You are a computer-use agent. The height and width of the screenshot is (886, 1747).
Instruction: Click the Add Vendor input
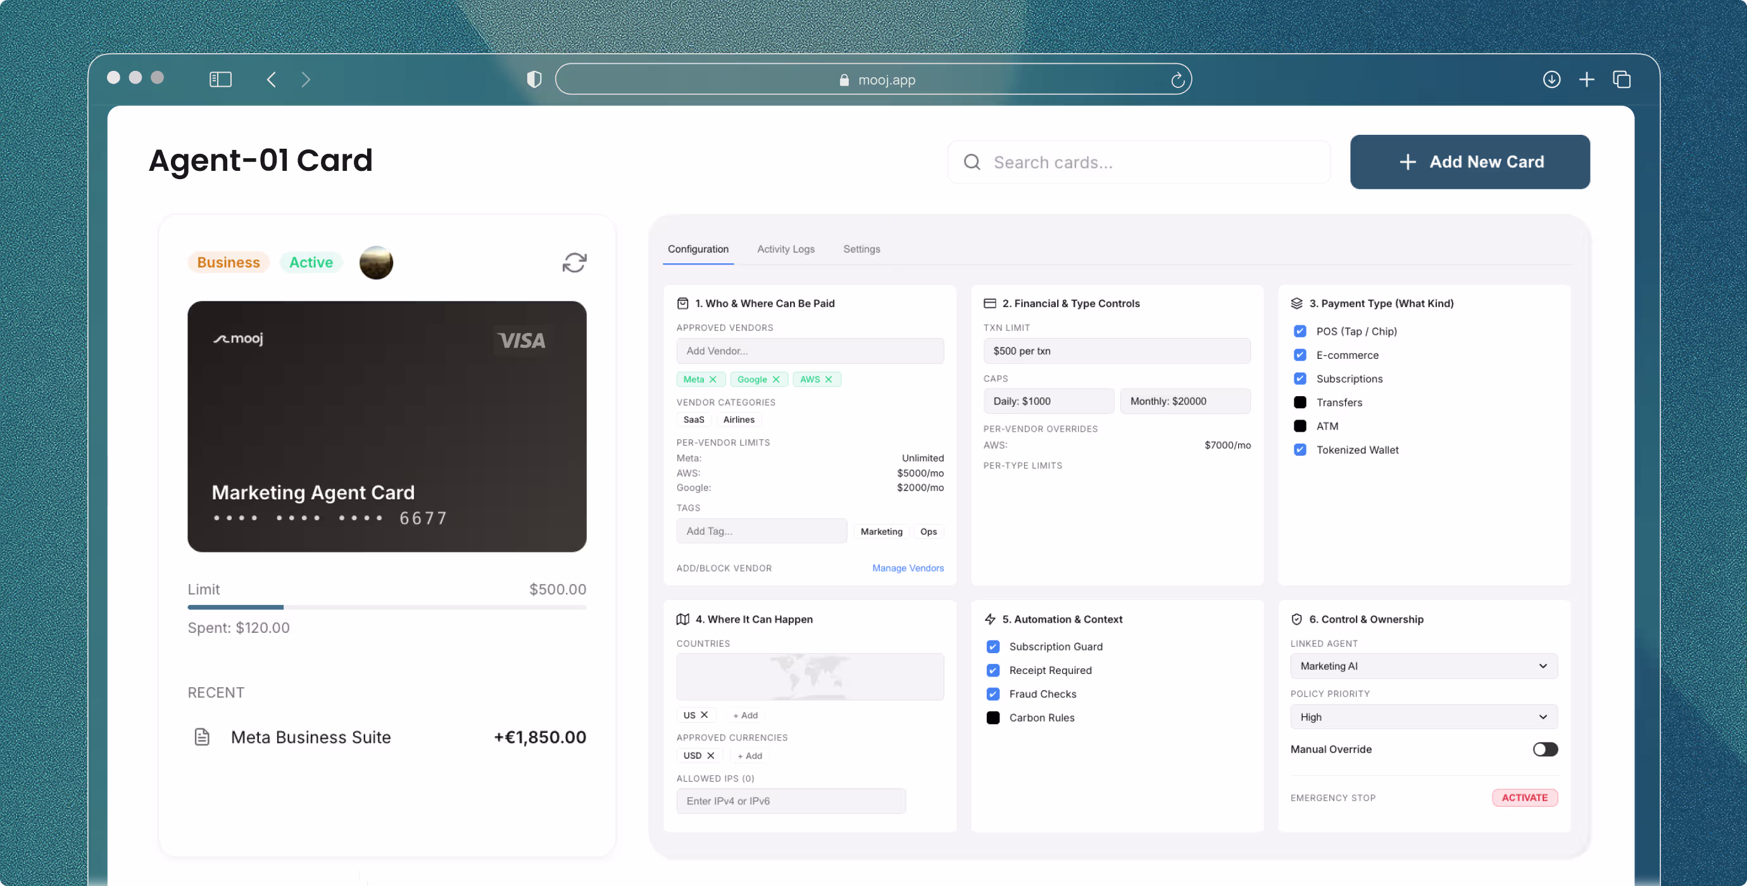coord(810,351)
